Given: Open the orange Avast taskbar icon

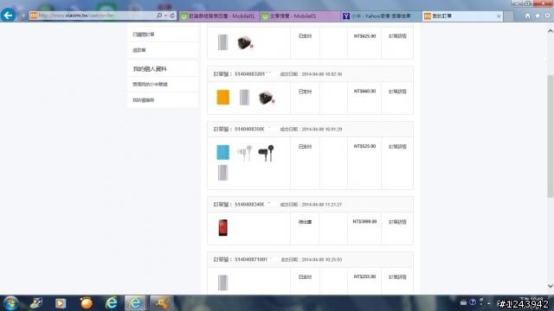Looking at the screenshot, I should tap(161, 303).
